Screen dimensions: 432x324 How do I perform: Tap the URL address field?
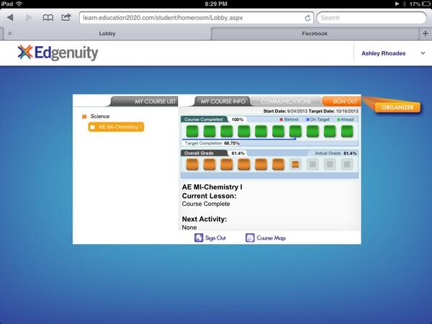(x=196, y=18)
